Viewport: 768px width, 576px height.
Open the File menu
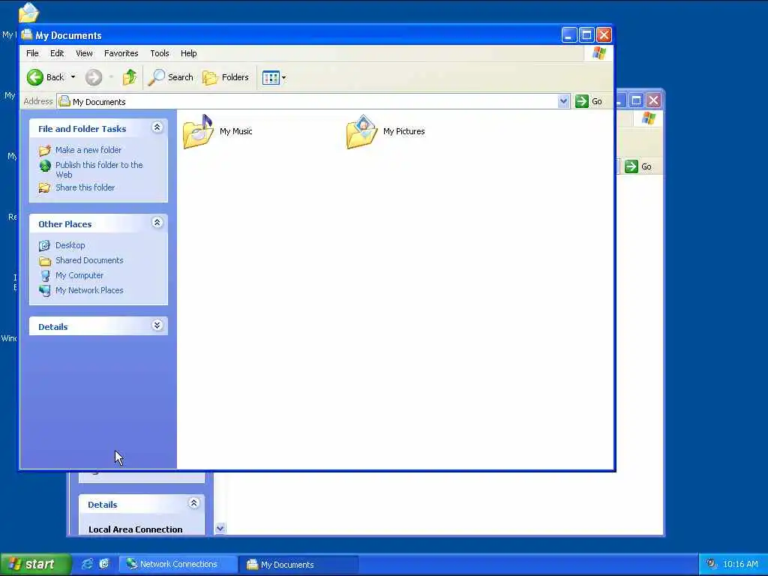(x=32, y=53)
